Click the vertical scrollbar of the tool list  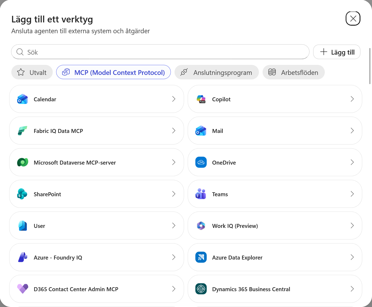(370, 66)
